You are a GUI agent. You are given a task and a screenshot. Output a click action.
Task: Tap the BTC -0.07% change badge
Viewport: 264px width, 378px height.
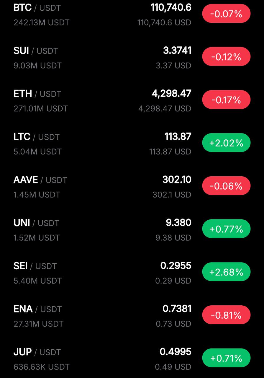pyautogui.click(x=226, y=14)
